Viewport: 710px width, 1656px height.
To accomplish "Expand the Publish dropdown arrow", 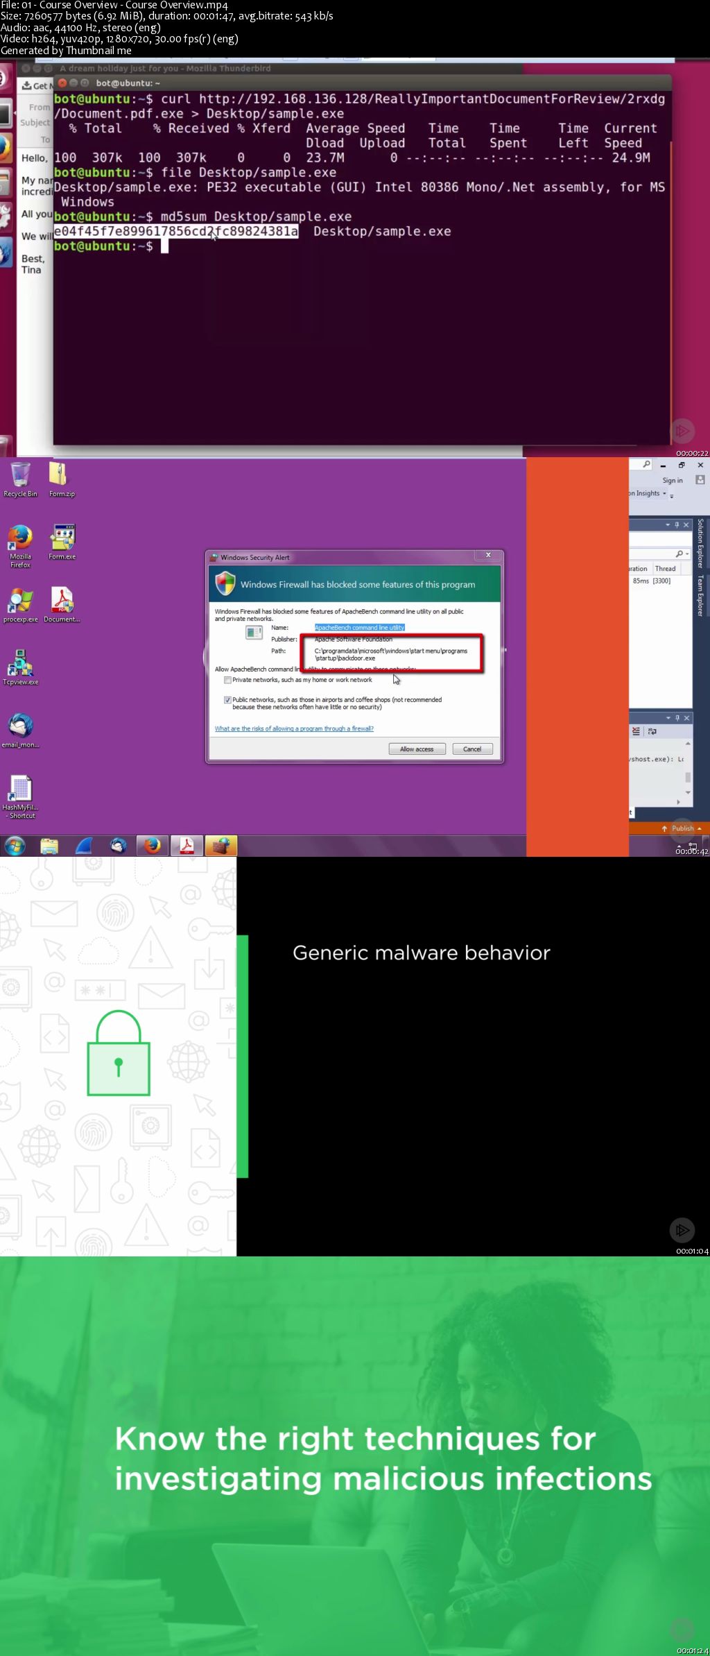I will [699, 828].
